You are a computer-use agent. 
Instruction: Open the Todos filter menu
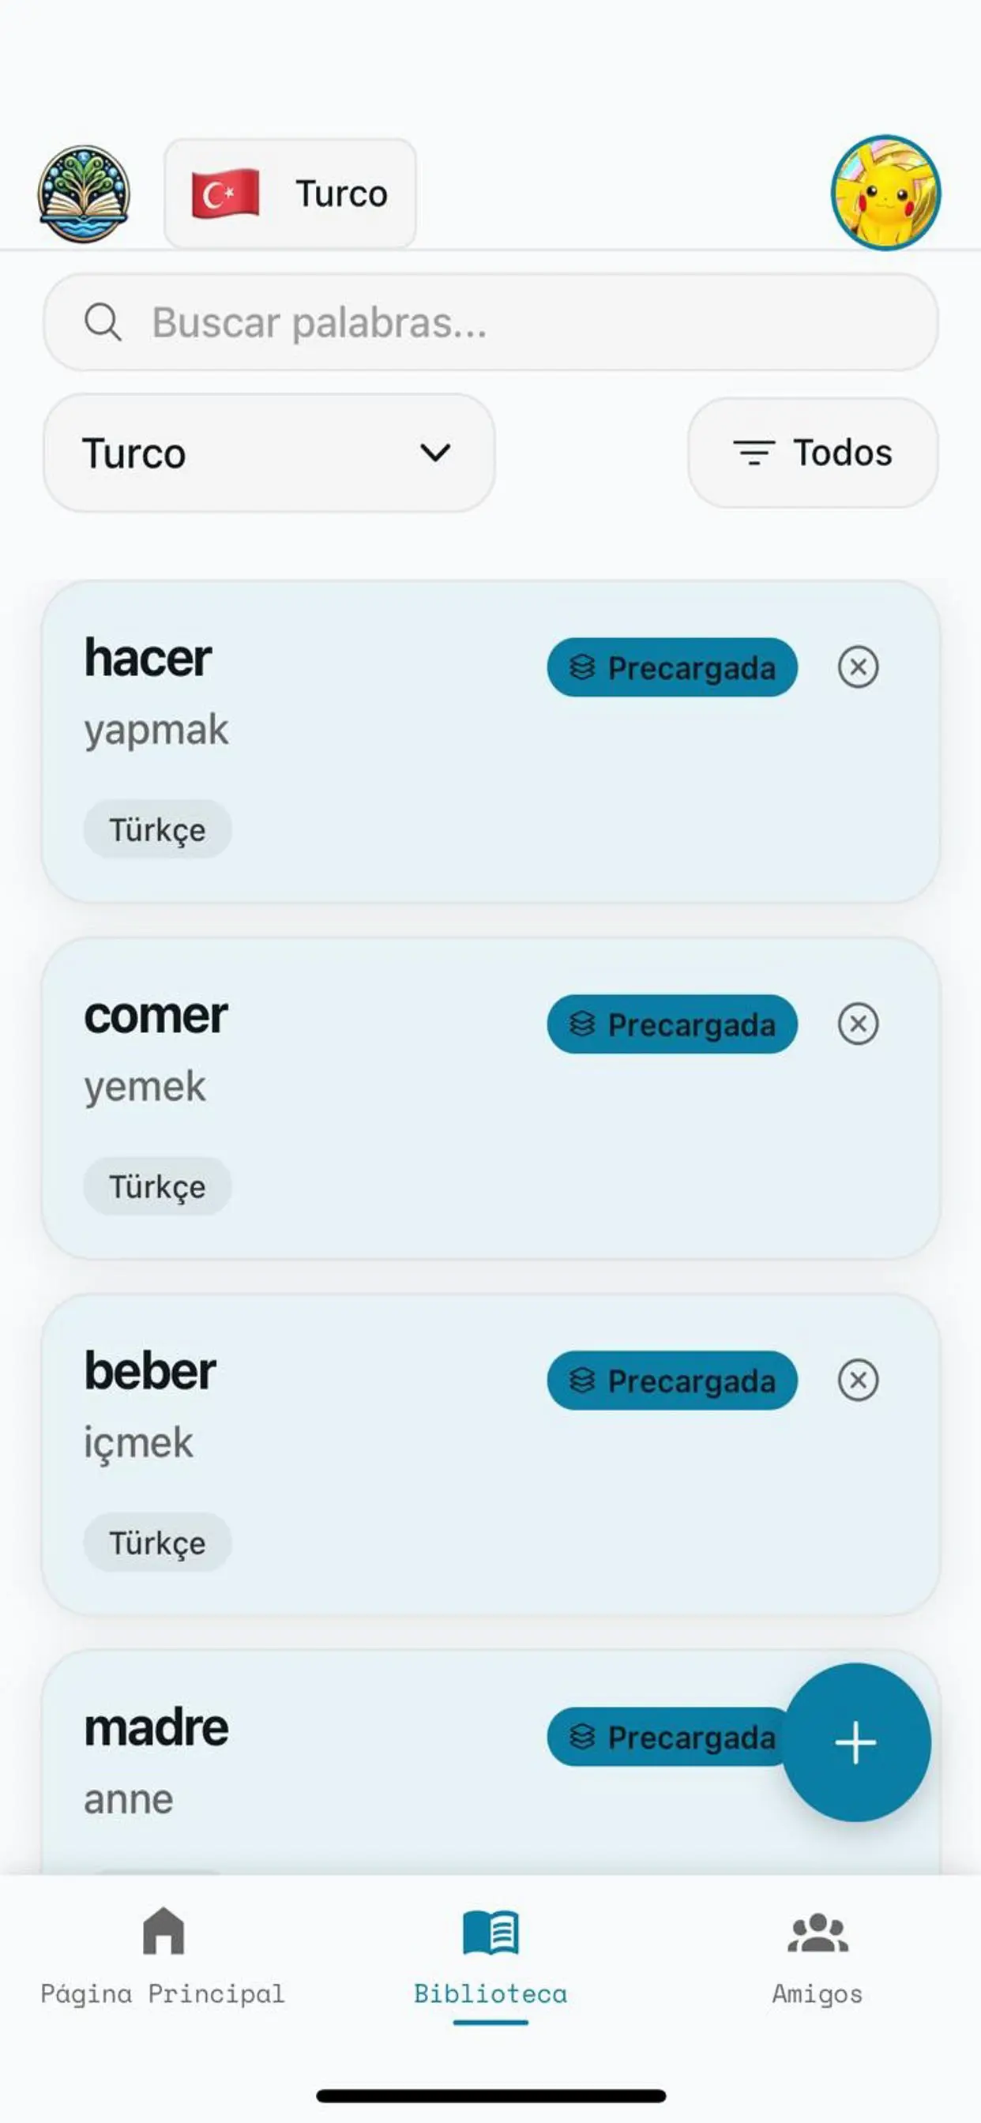[813, 453]
